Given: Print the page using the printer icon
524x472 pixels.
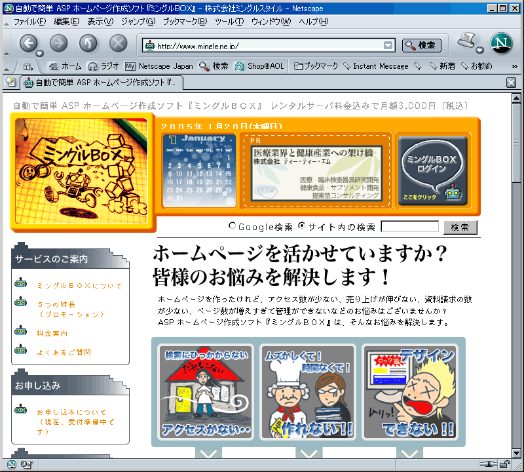Looking at the screenshot, I should point(467,41).
